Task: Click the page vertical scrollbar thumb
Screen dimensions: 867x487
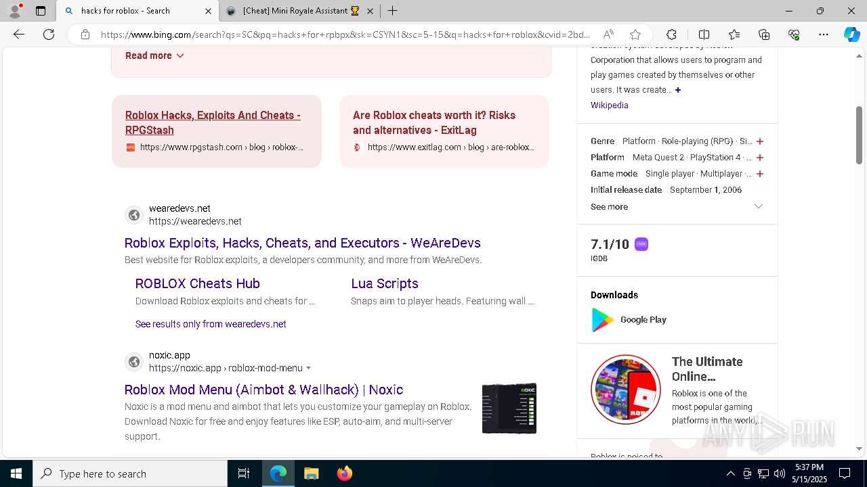Action: click(859, 135)
